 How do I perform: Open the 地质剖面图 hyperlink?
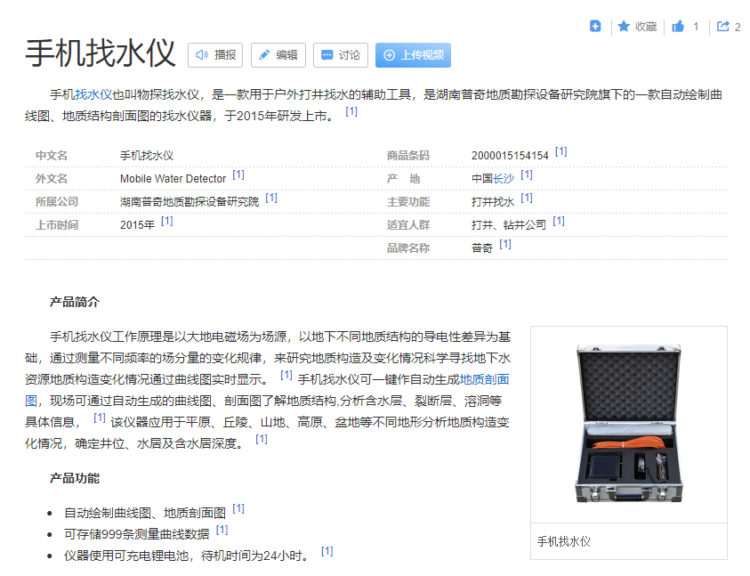pyautogui.click(x=485, y=379)
